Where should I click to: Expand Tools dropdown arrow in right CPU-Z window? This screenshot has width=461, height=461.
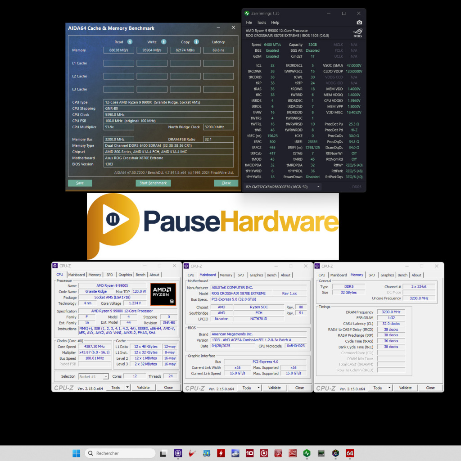389,388
